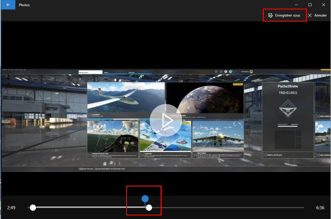Click the cargo plane tile in video frame
The height and width of the screenshot is (219, 331).
(x=218, y=139)
